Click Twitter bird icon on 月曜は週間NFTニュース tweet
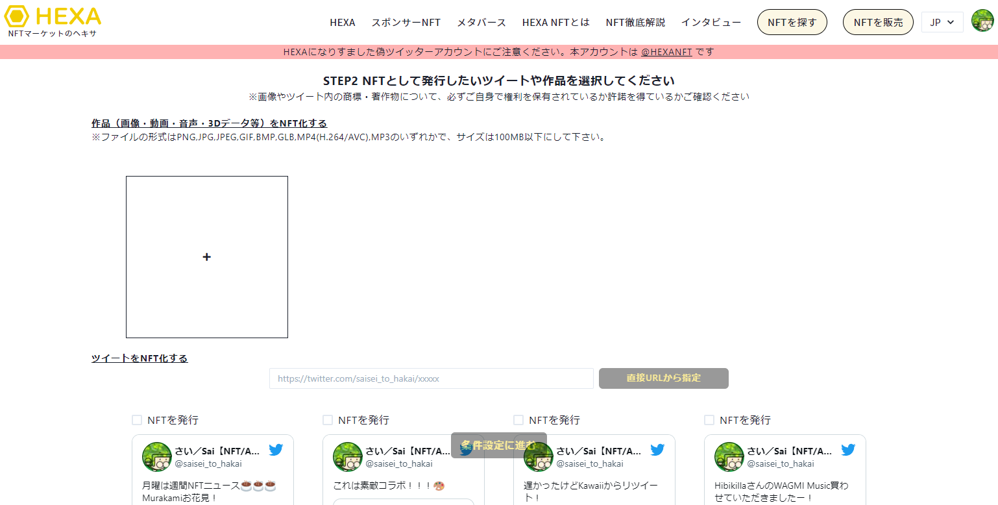998x505 pixels. click(276, 450)
